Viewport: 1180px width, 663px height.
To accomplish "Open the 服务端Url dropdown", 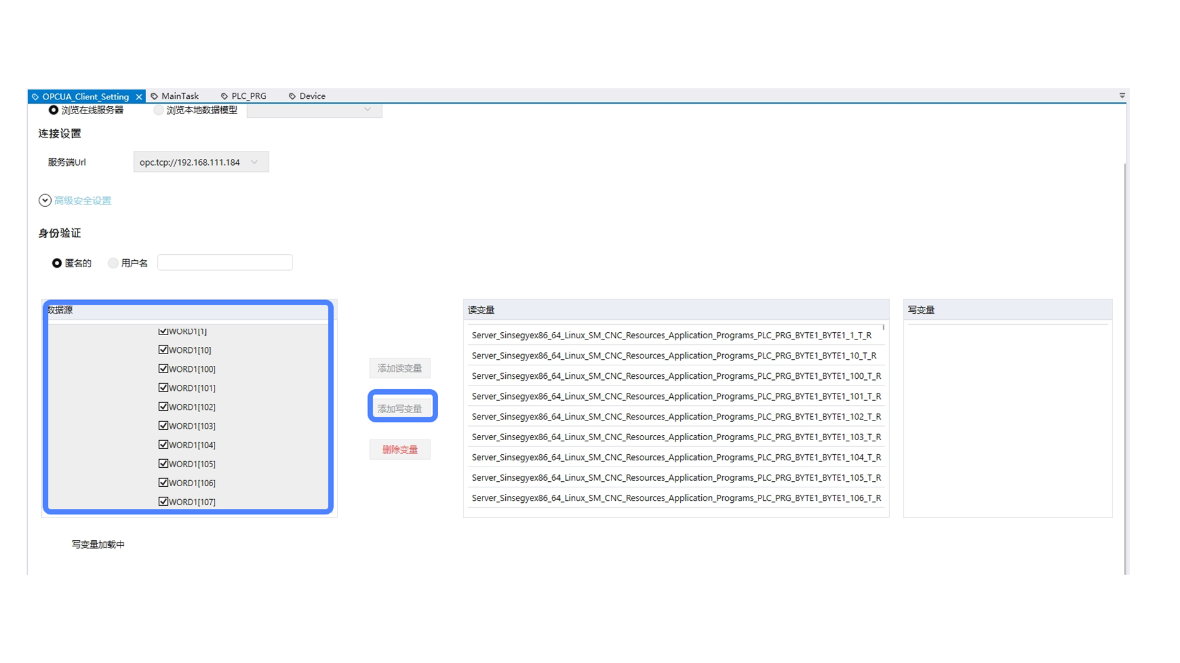I will (x=254, y=162).
